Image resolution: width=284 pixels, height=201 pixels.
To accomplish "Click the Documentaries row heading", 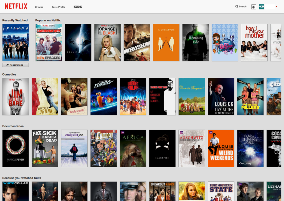I will coord(13,126).
